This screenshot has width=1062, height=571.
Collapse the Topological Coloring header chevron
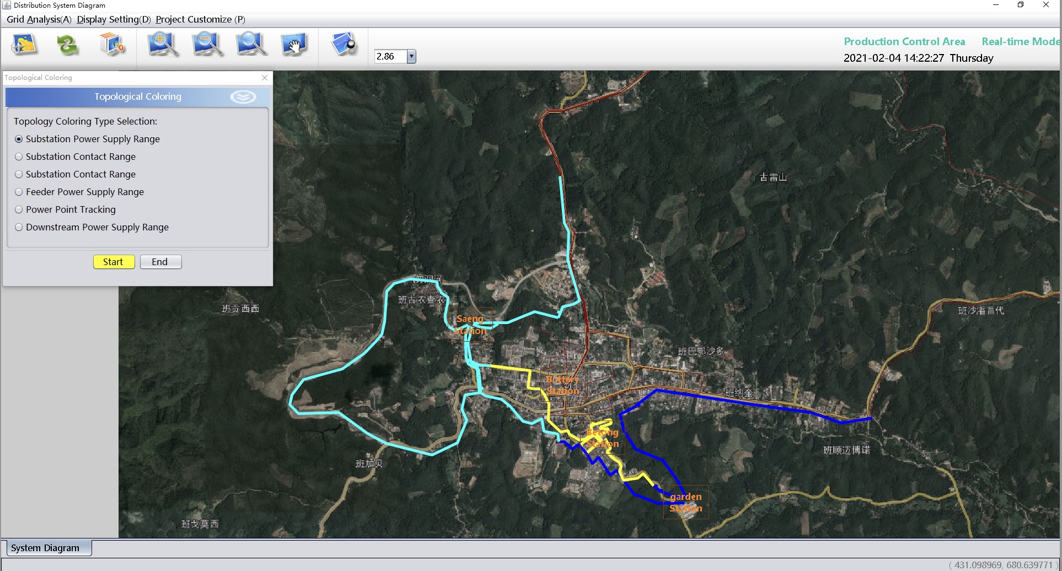pos(243,97)
